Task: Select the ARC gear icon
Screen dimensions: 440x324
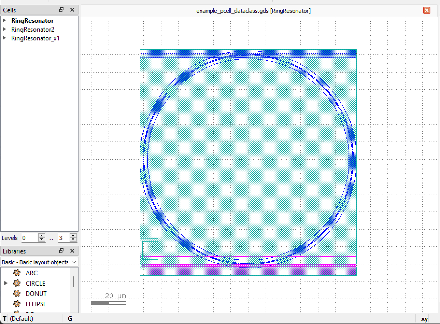Action: click(x=17, y=273)
